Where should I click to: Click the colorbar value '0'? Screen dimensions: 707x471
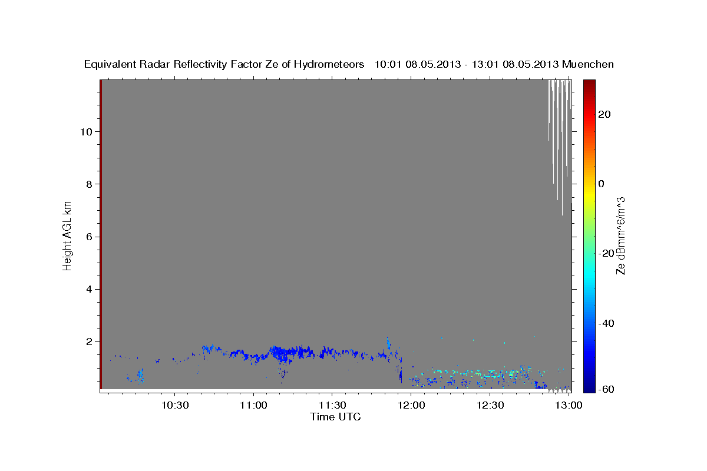[601, 184]
